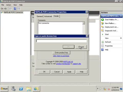Collapse the MAPILab POP3 Con... actions section
123x92 pixels.
121,16
